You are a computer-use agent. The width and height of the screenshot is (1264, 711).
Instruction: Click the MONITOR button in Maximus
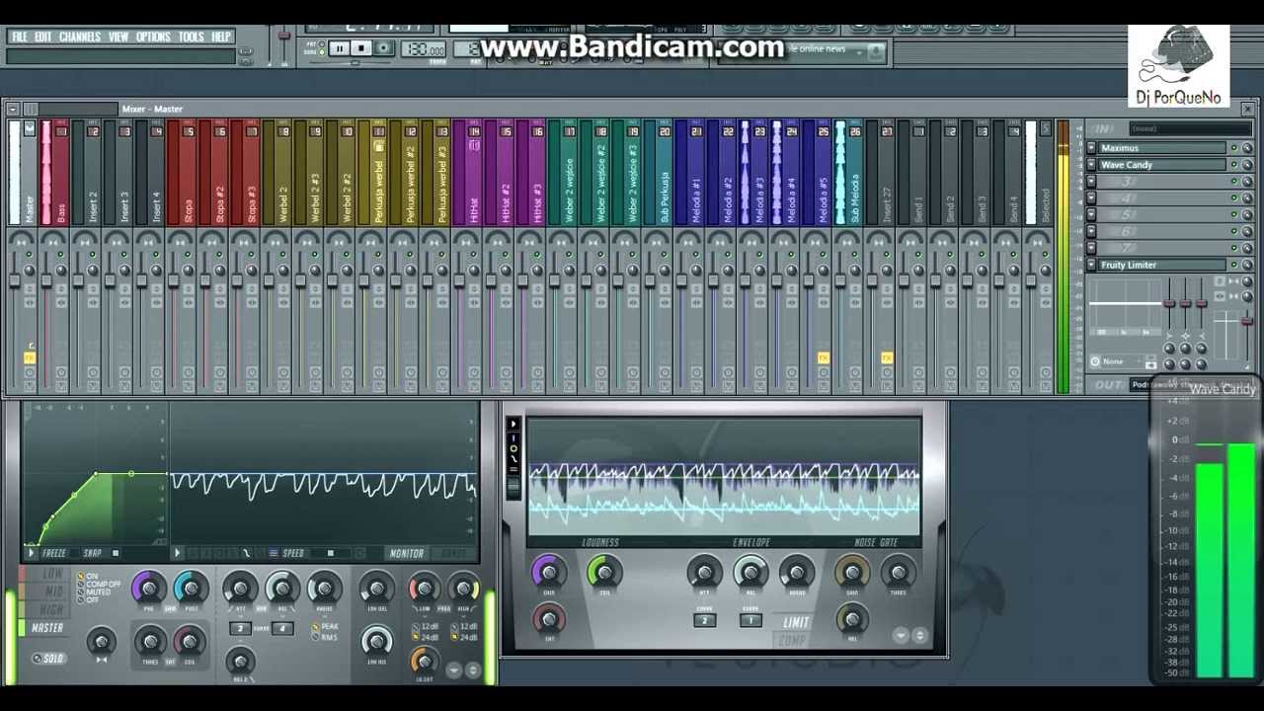[406, 553]
